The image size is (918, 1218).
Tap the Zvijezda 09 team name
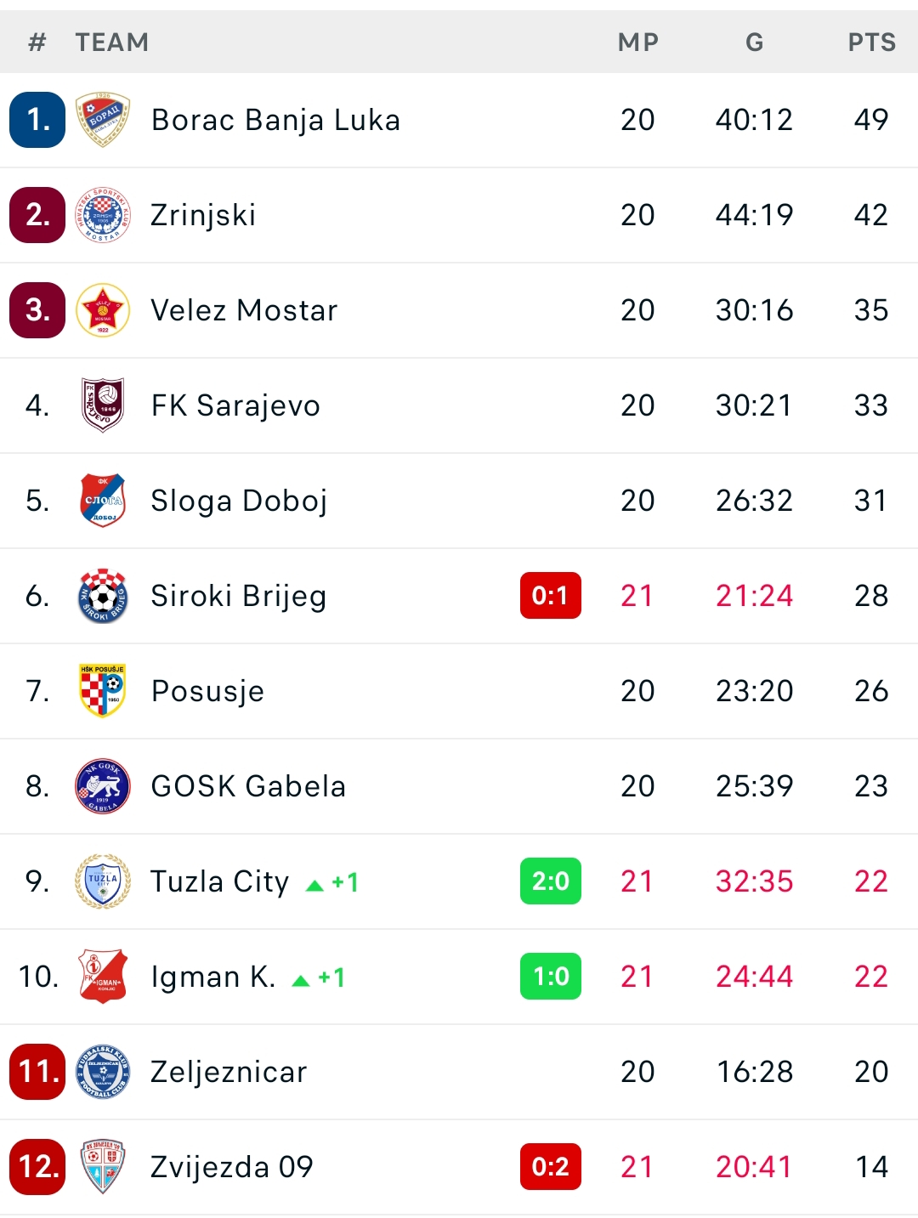[x=232, y=1167]
